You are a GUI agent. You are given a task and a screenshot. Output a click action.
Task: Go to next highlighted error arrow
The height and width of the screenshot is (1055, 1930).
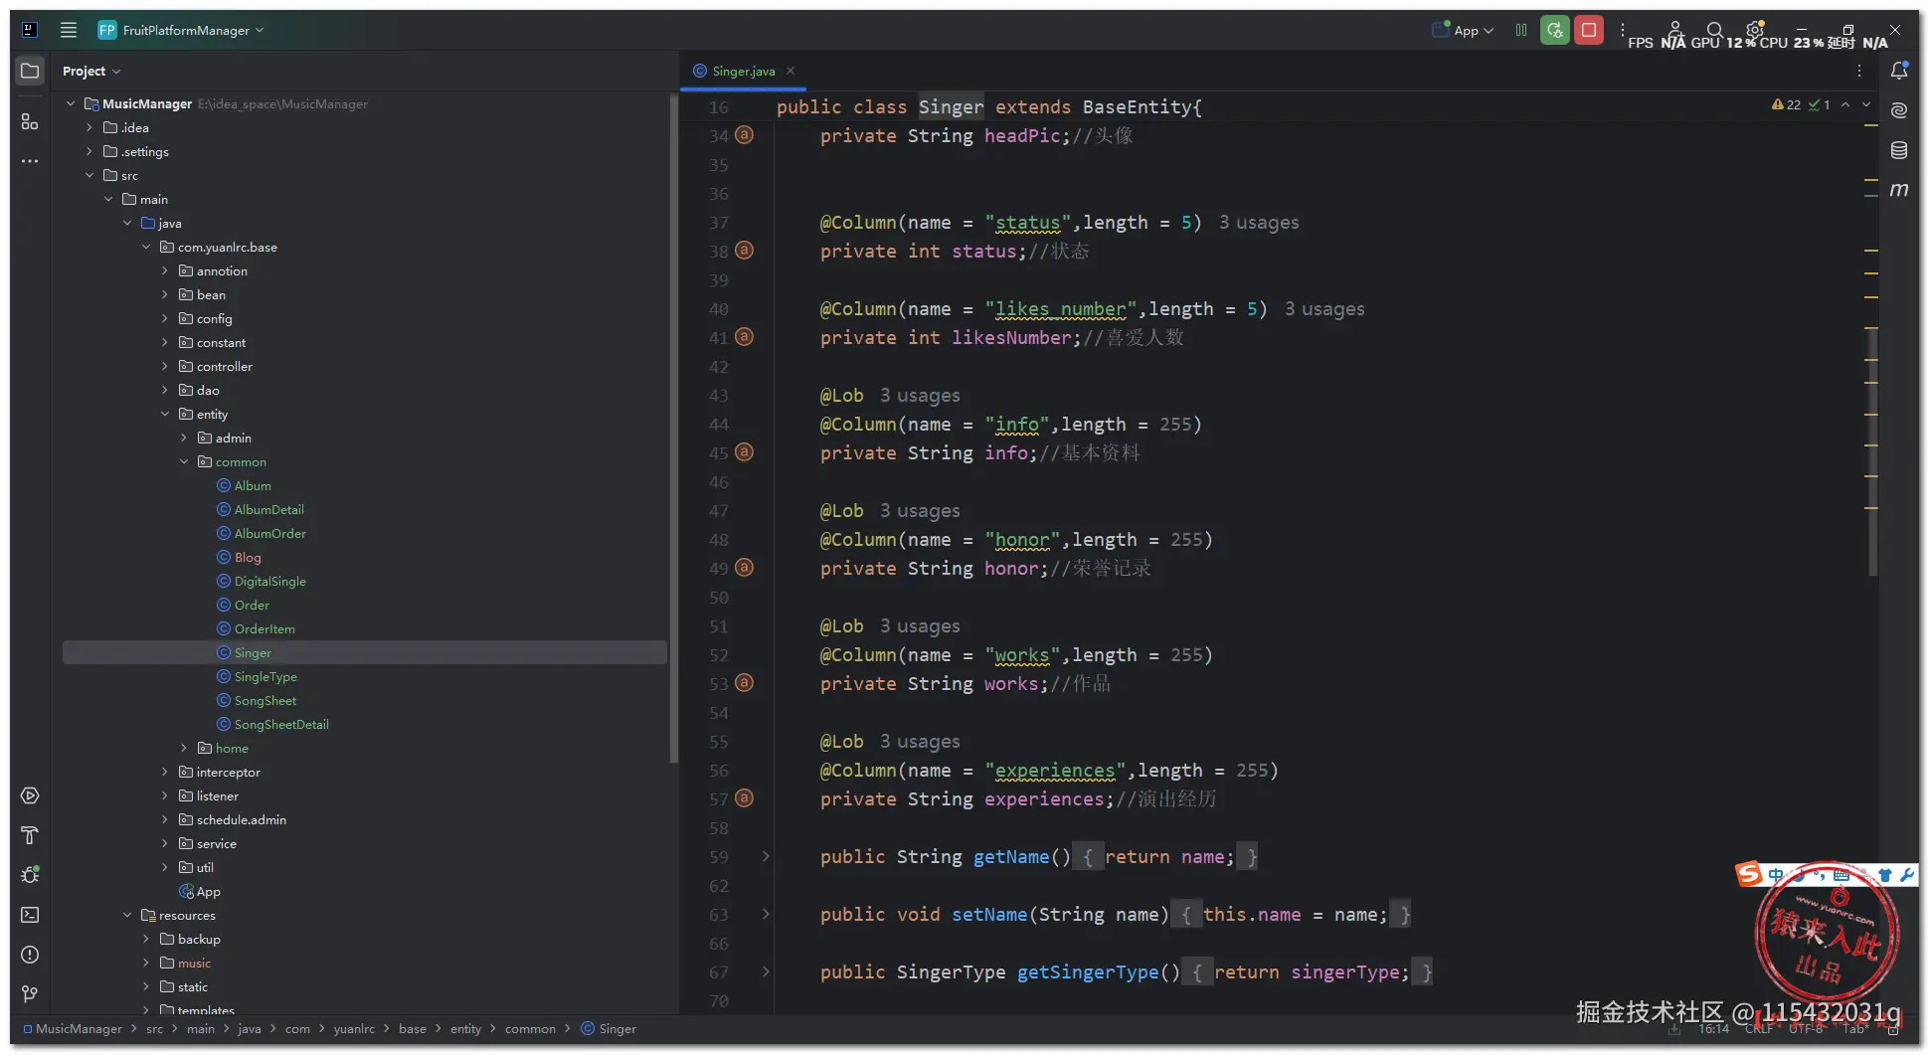pos(1866,104)
